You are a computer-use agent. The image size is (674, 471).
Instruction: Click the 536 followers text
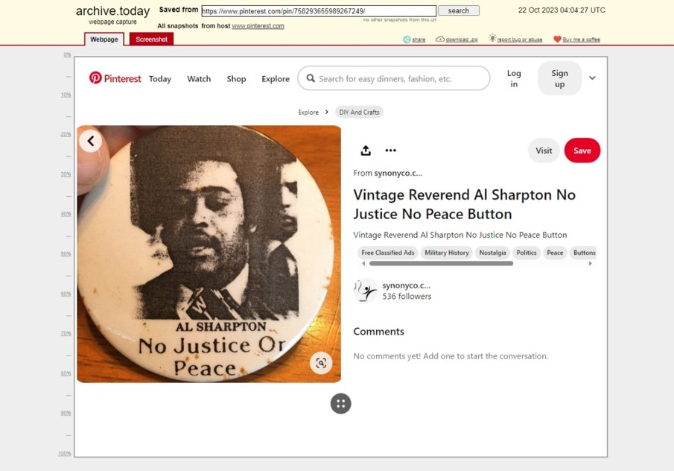click(407, 297)
